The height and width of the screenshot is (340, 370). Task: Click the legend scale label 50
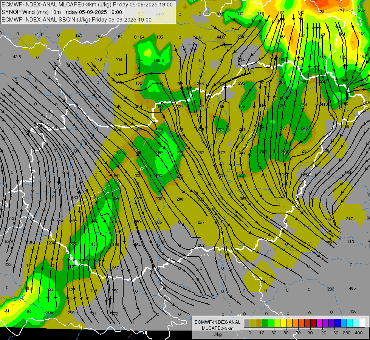(286, 333)
